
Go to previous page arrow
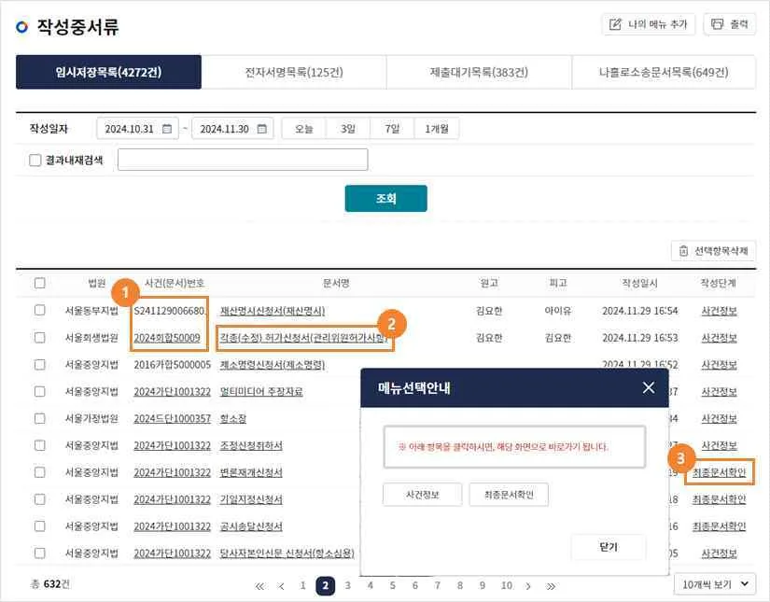(x=281, y=586)
